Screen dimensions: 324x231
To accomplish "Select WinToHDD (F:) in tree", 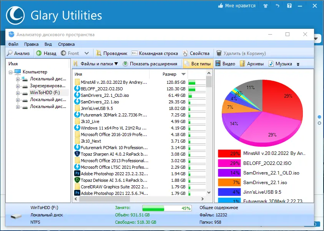I will point(45,93).
